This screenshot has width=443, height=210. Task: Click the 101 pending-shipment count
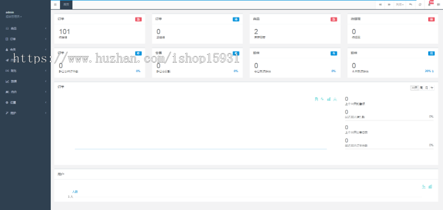(x=64, y=31)
